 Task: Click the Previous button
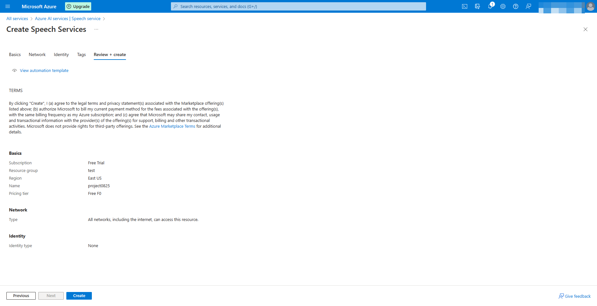click(21, 296)
